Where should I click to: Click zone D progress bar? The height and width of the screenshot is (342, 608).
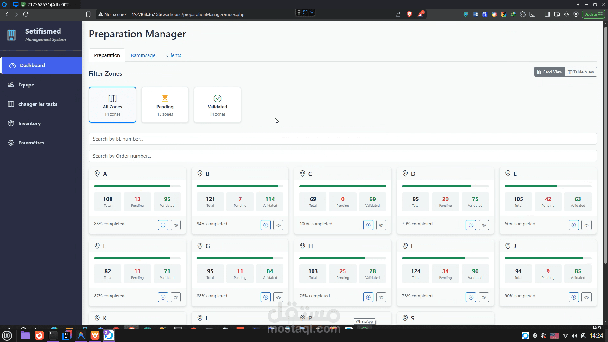click(x=445, y=186)
